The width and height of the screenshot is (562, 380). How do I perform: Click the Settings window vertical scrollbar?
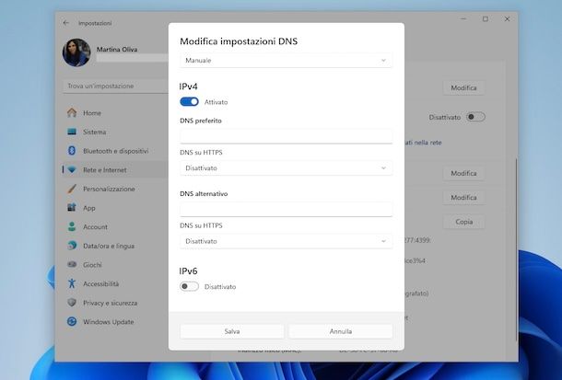(x=516, y=249)
